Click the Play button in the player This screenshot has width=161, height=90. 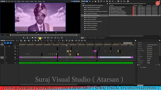click(40, 38)
